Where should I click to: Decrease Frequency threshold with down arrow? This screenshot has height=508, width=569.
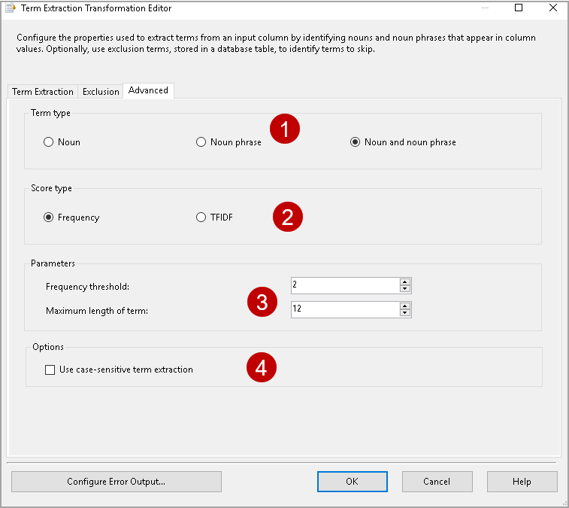(405, 289)
